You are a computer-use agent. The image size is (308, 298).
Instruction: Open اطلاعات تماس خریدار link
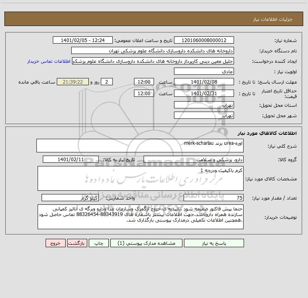[x=49, y=61]
